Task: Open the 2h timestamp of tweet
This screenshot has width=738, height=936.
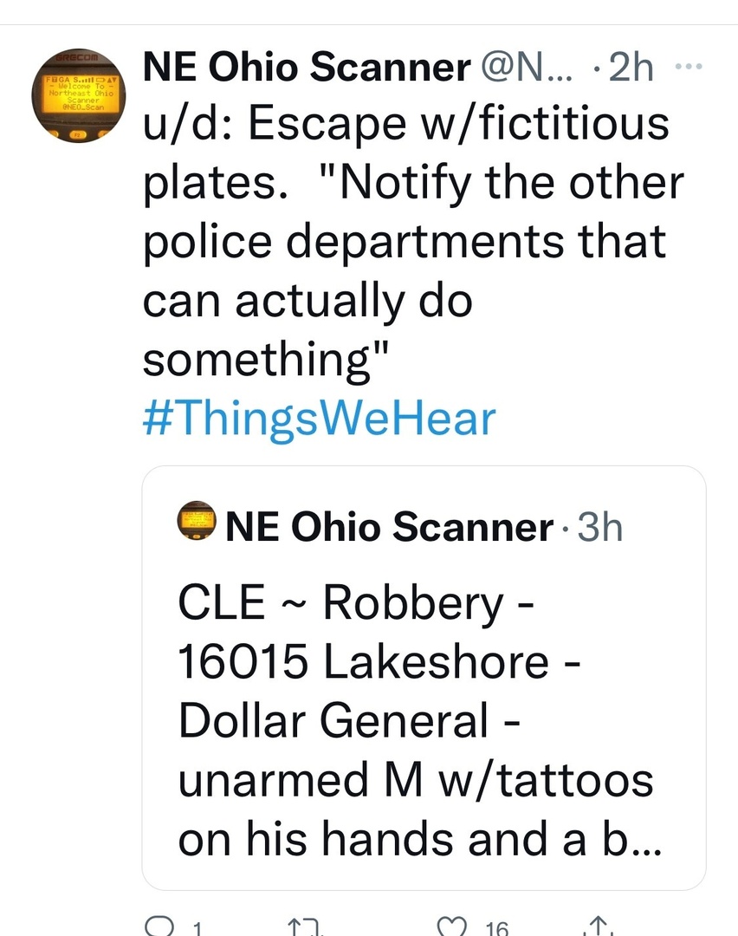Action: 631,67
